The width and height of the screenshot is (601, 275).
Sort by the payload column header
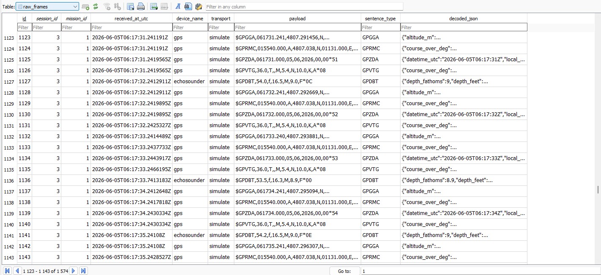(x=297, y=19)
